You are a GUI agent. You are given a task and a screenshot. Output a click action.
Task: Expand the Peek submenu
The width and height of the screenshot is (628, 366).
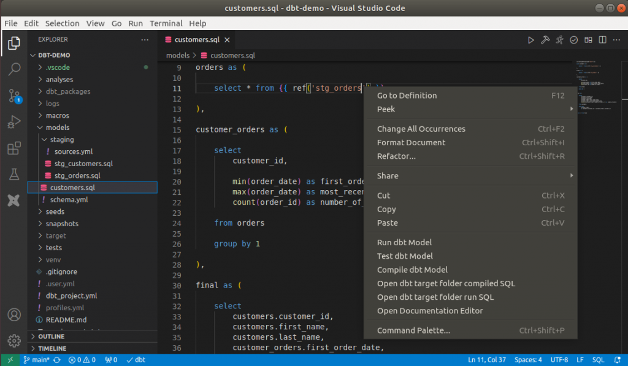[470, 109]
